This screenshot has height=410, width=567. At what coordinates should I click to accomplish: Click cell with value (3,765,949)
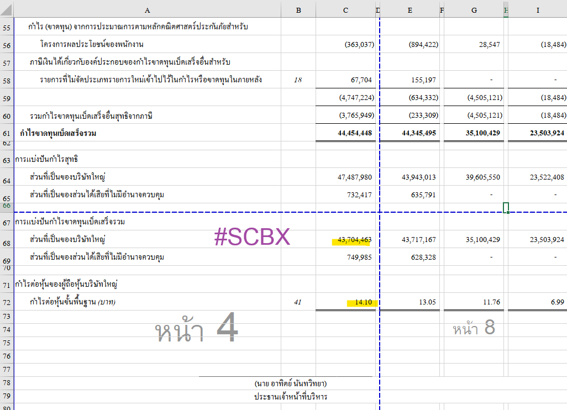click(356, 115)
